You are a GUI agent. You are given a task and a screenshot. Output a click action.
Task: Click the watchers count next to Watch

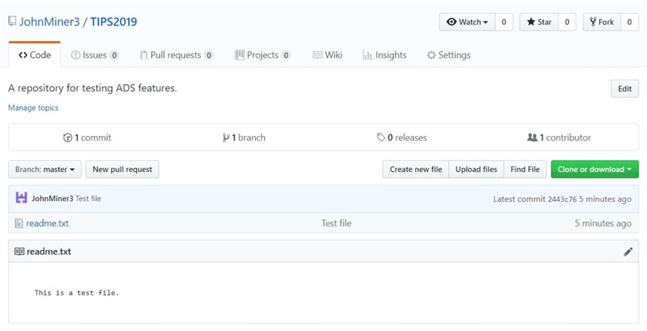(x=504, y=22)
